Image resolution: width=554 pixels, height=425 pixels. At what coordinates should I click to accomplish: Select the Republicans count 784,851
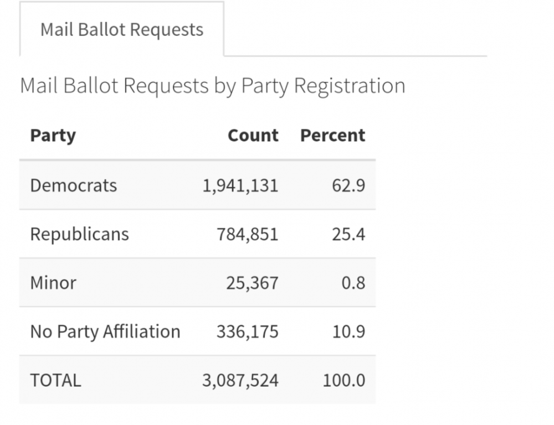247,234
